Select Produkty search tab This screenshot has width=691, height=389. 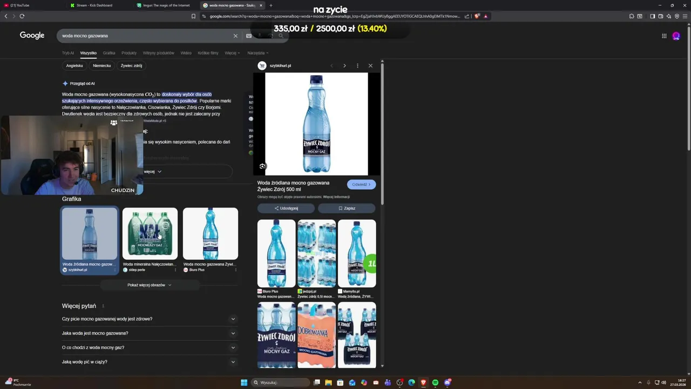click(x=129, y=53)
